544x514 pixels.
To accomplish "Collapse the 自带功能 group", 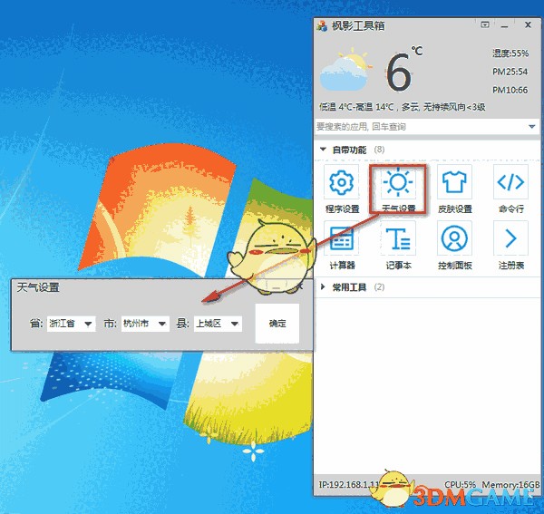I will (x=323, y=150).
